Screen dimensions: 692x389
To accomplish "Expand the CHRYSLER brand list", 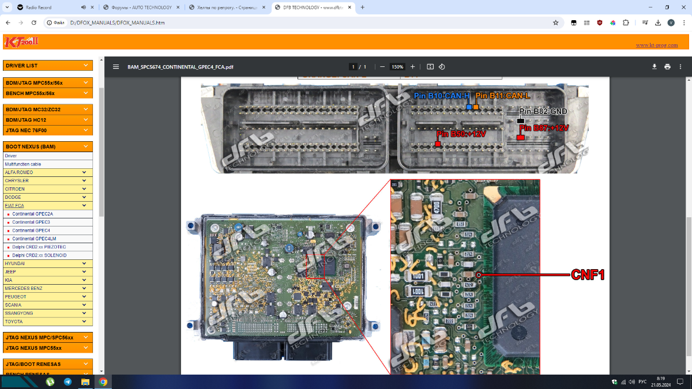I will pos(48,180).
